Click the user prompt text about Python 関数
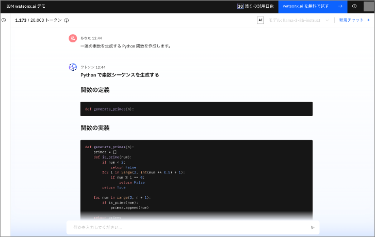 125,46
